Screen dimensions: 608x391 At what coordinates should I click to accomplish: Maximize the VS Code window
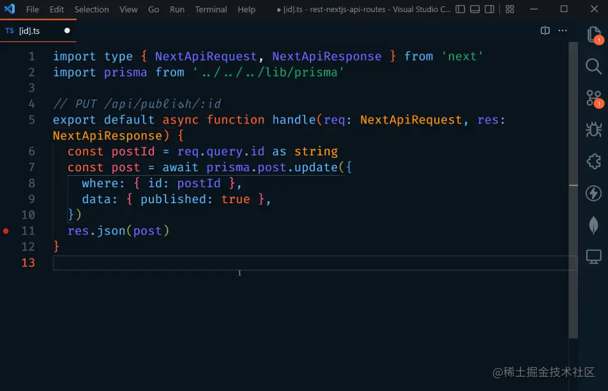click(x=564, y=9)
